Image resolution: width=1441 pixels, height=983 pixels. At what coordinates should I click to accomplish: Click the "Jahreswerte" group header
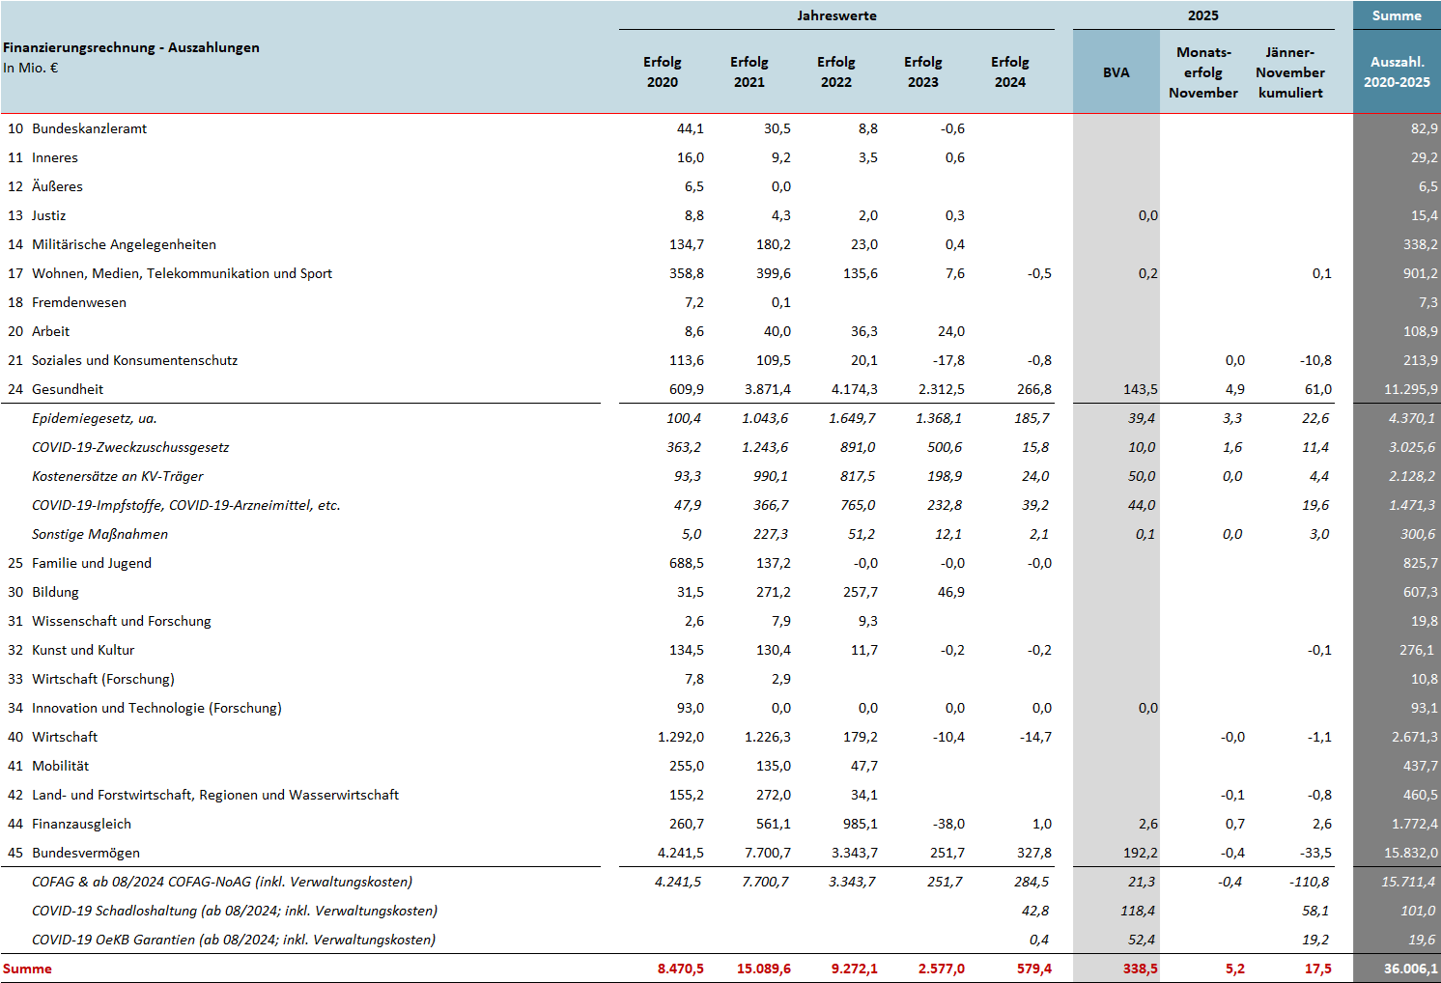(836, 15)
